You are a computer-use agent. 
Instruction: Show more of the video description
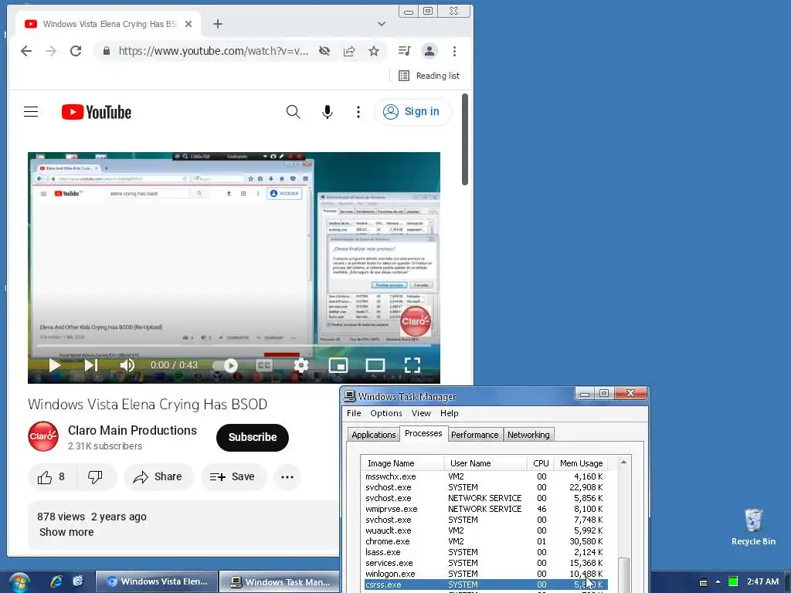66,532
